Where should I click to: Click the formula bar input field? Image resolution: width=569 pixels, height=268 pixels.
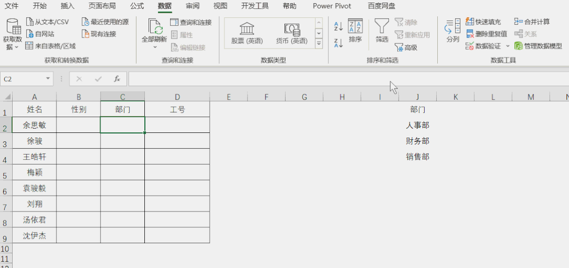(348, 79)
